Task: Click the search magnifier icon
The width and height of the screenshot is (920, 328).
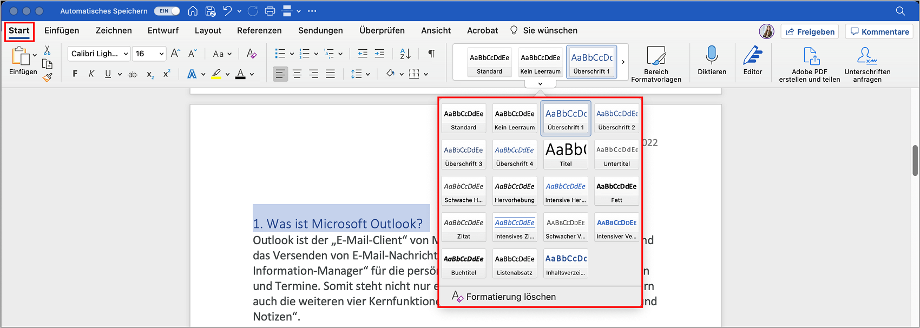Action: coord(901,11)
